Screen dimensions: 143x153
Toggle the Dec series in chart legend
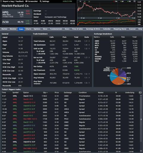click(x=116, y=1)
